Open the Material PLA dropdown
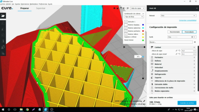 (178, 16)
